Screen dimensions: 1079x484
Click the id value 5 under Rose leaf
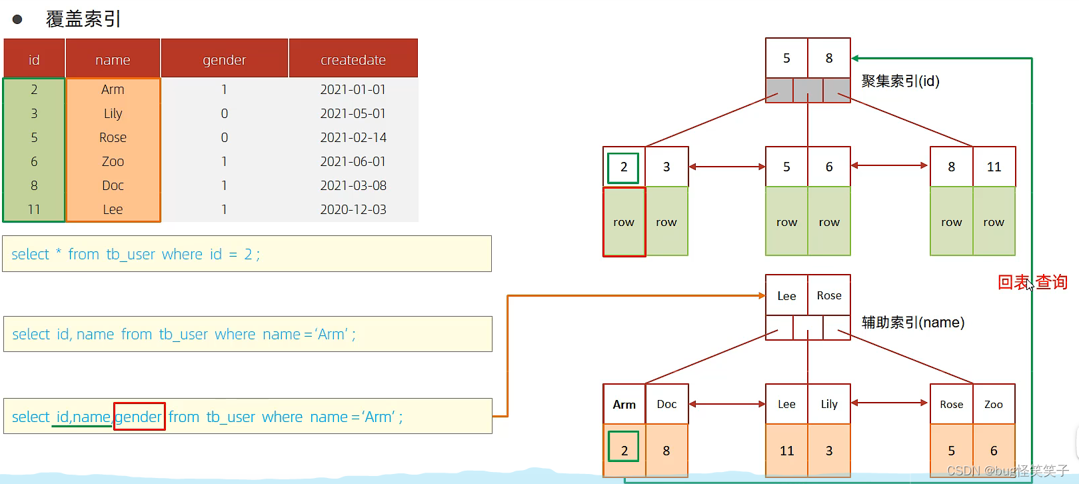click(x=951, y=451)
